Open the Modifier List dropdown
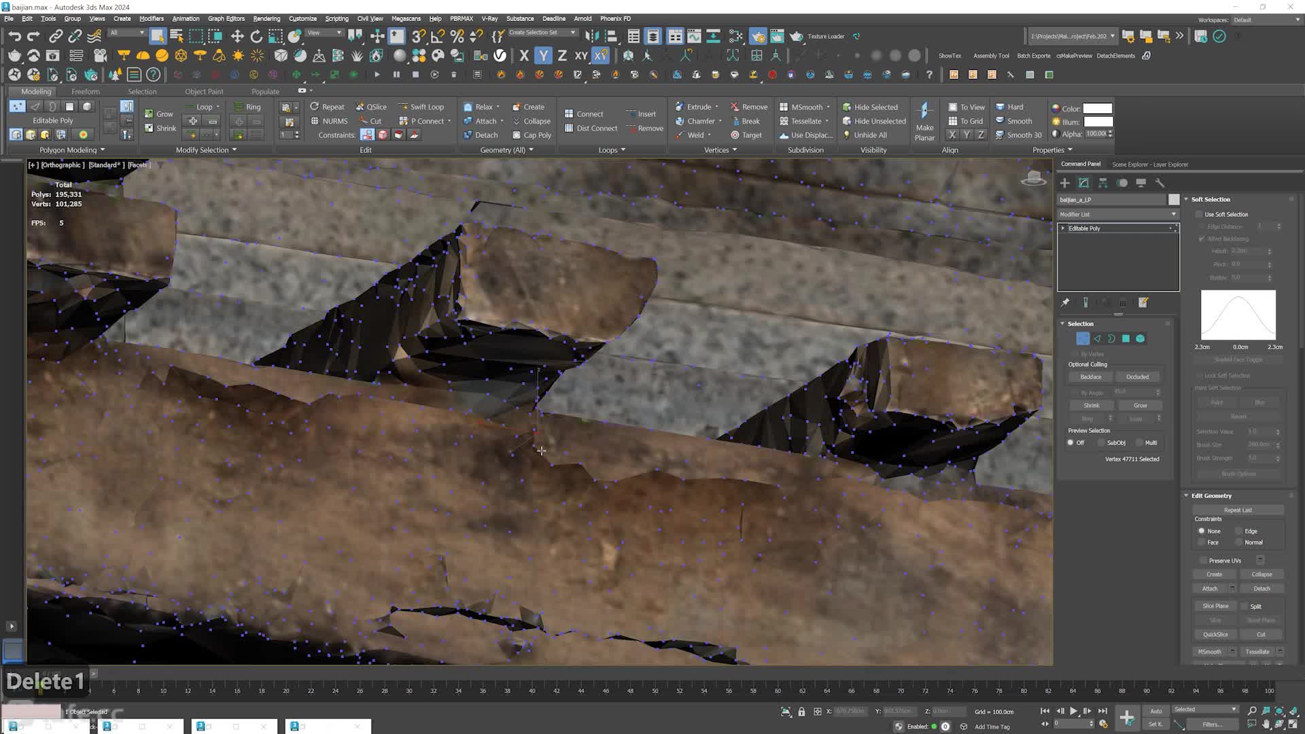The width and height of the screenshot is (1305, 734). (x=1117, y=214)
